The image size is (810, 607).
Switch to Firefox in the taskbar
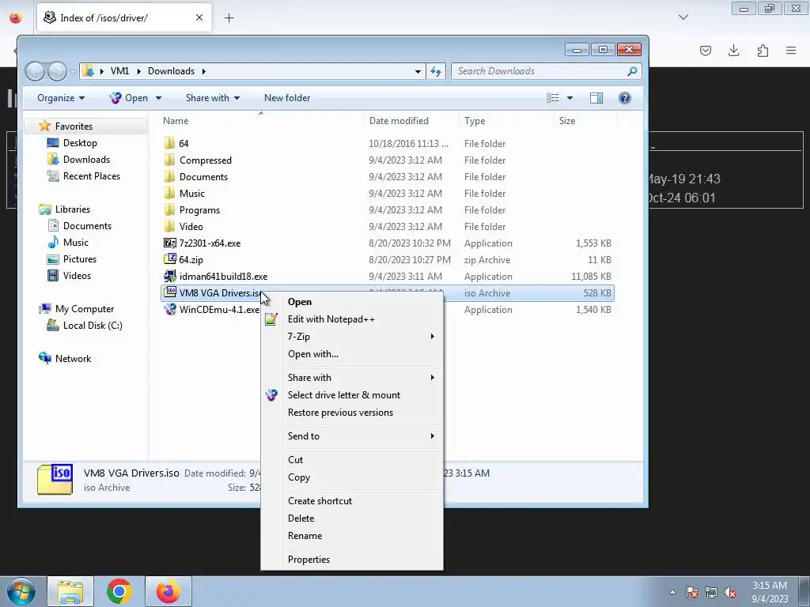coord(168,591)
